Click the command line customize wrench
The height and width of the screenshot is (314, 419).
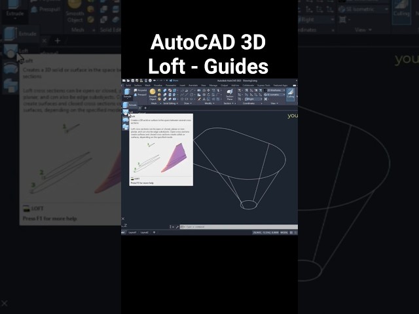pos(177,227)
